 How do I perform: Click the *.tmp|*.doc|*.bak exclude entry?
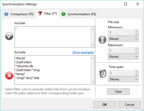[27, 78]
